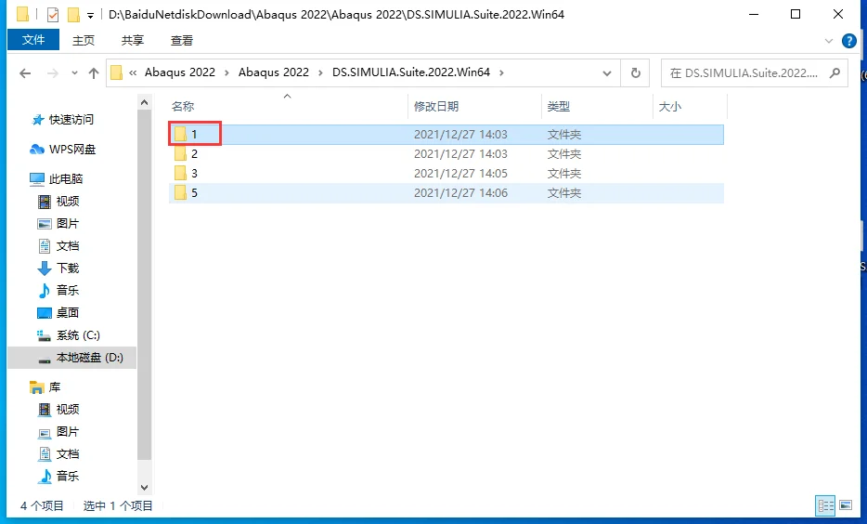
Task: Refresh the current folder view
Action: pos(635,73)
